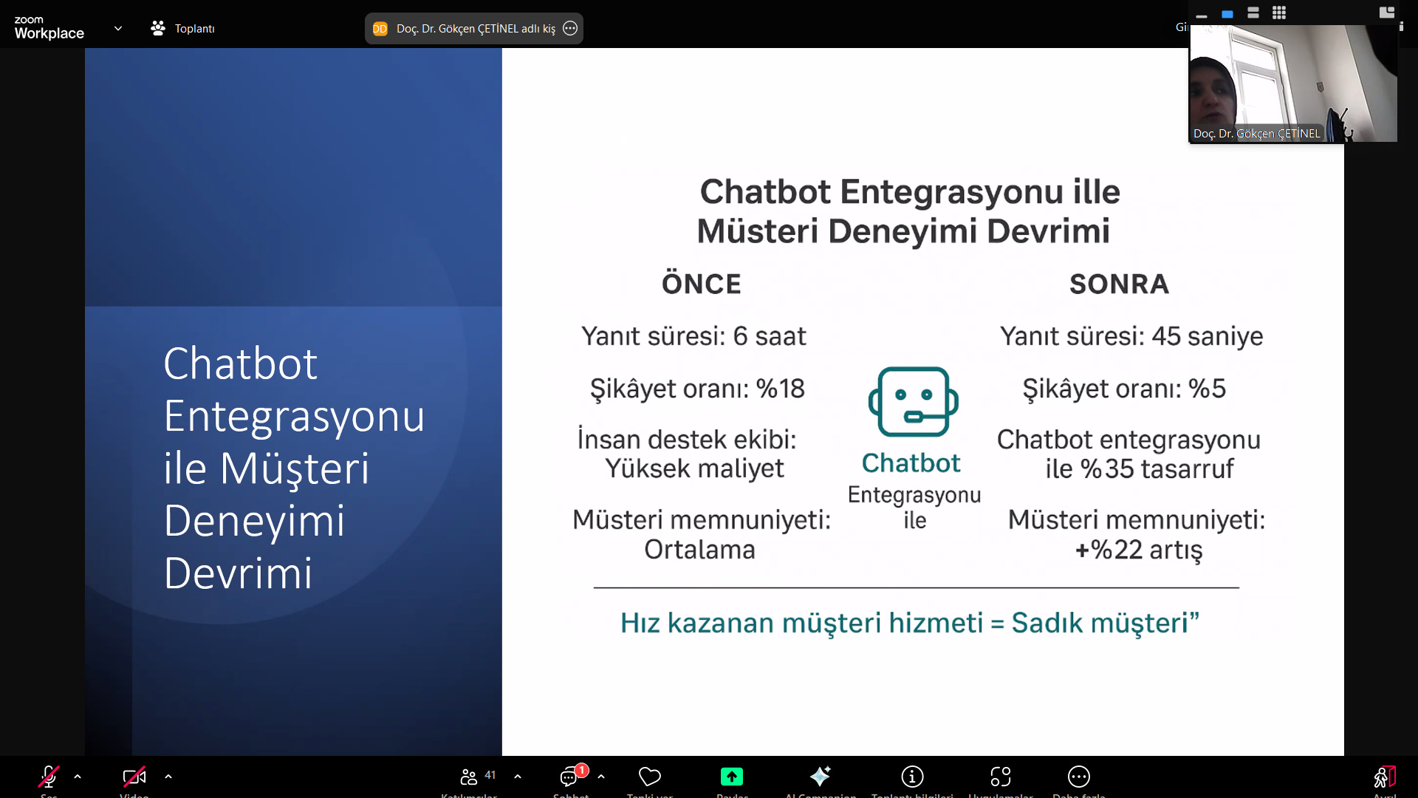Select the Toplantı tab
Image resolution: width=1418 pixels, height=798 pixels.
pos(183,28)
